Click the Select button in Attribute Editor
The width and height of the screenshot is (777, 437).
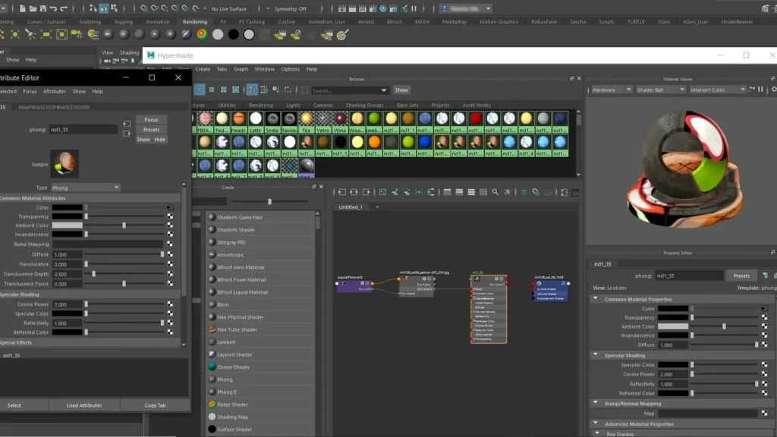14,405
